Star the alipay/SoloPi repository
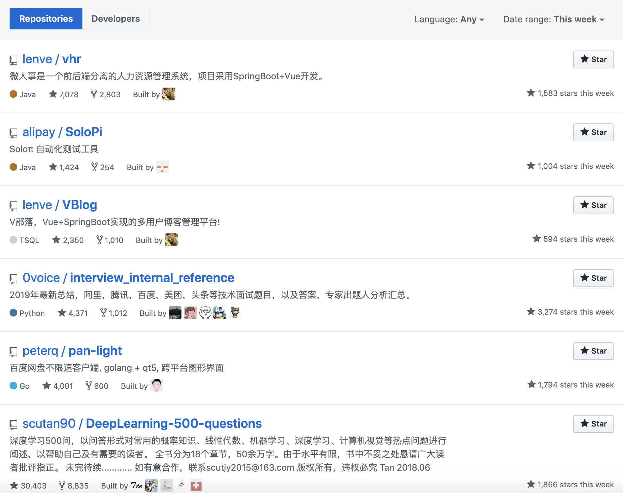Image resolution: width=623 pixels, height=493 pixels. pyautogui.click(x=593, y=132)
